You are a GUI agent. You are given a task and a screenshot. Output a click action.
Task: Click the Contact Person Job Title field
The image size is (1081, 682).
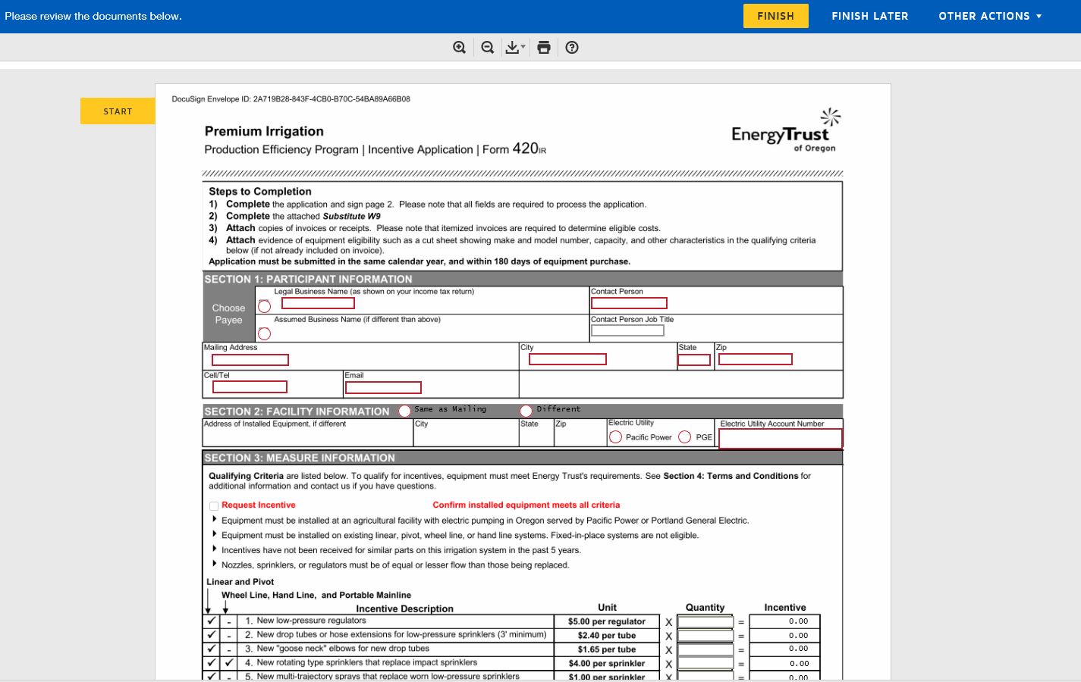[627, 330]
